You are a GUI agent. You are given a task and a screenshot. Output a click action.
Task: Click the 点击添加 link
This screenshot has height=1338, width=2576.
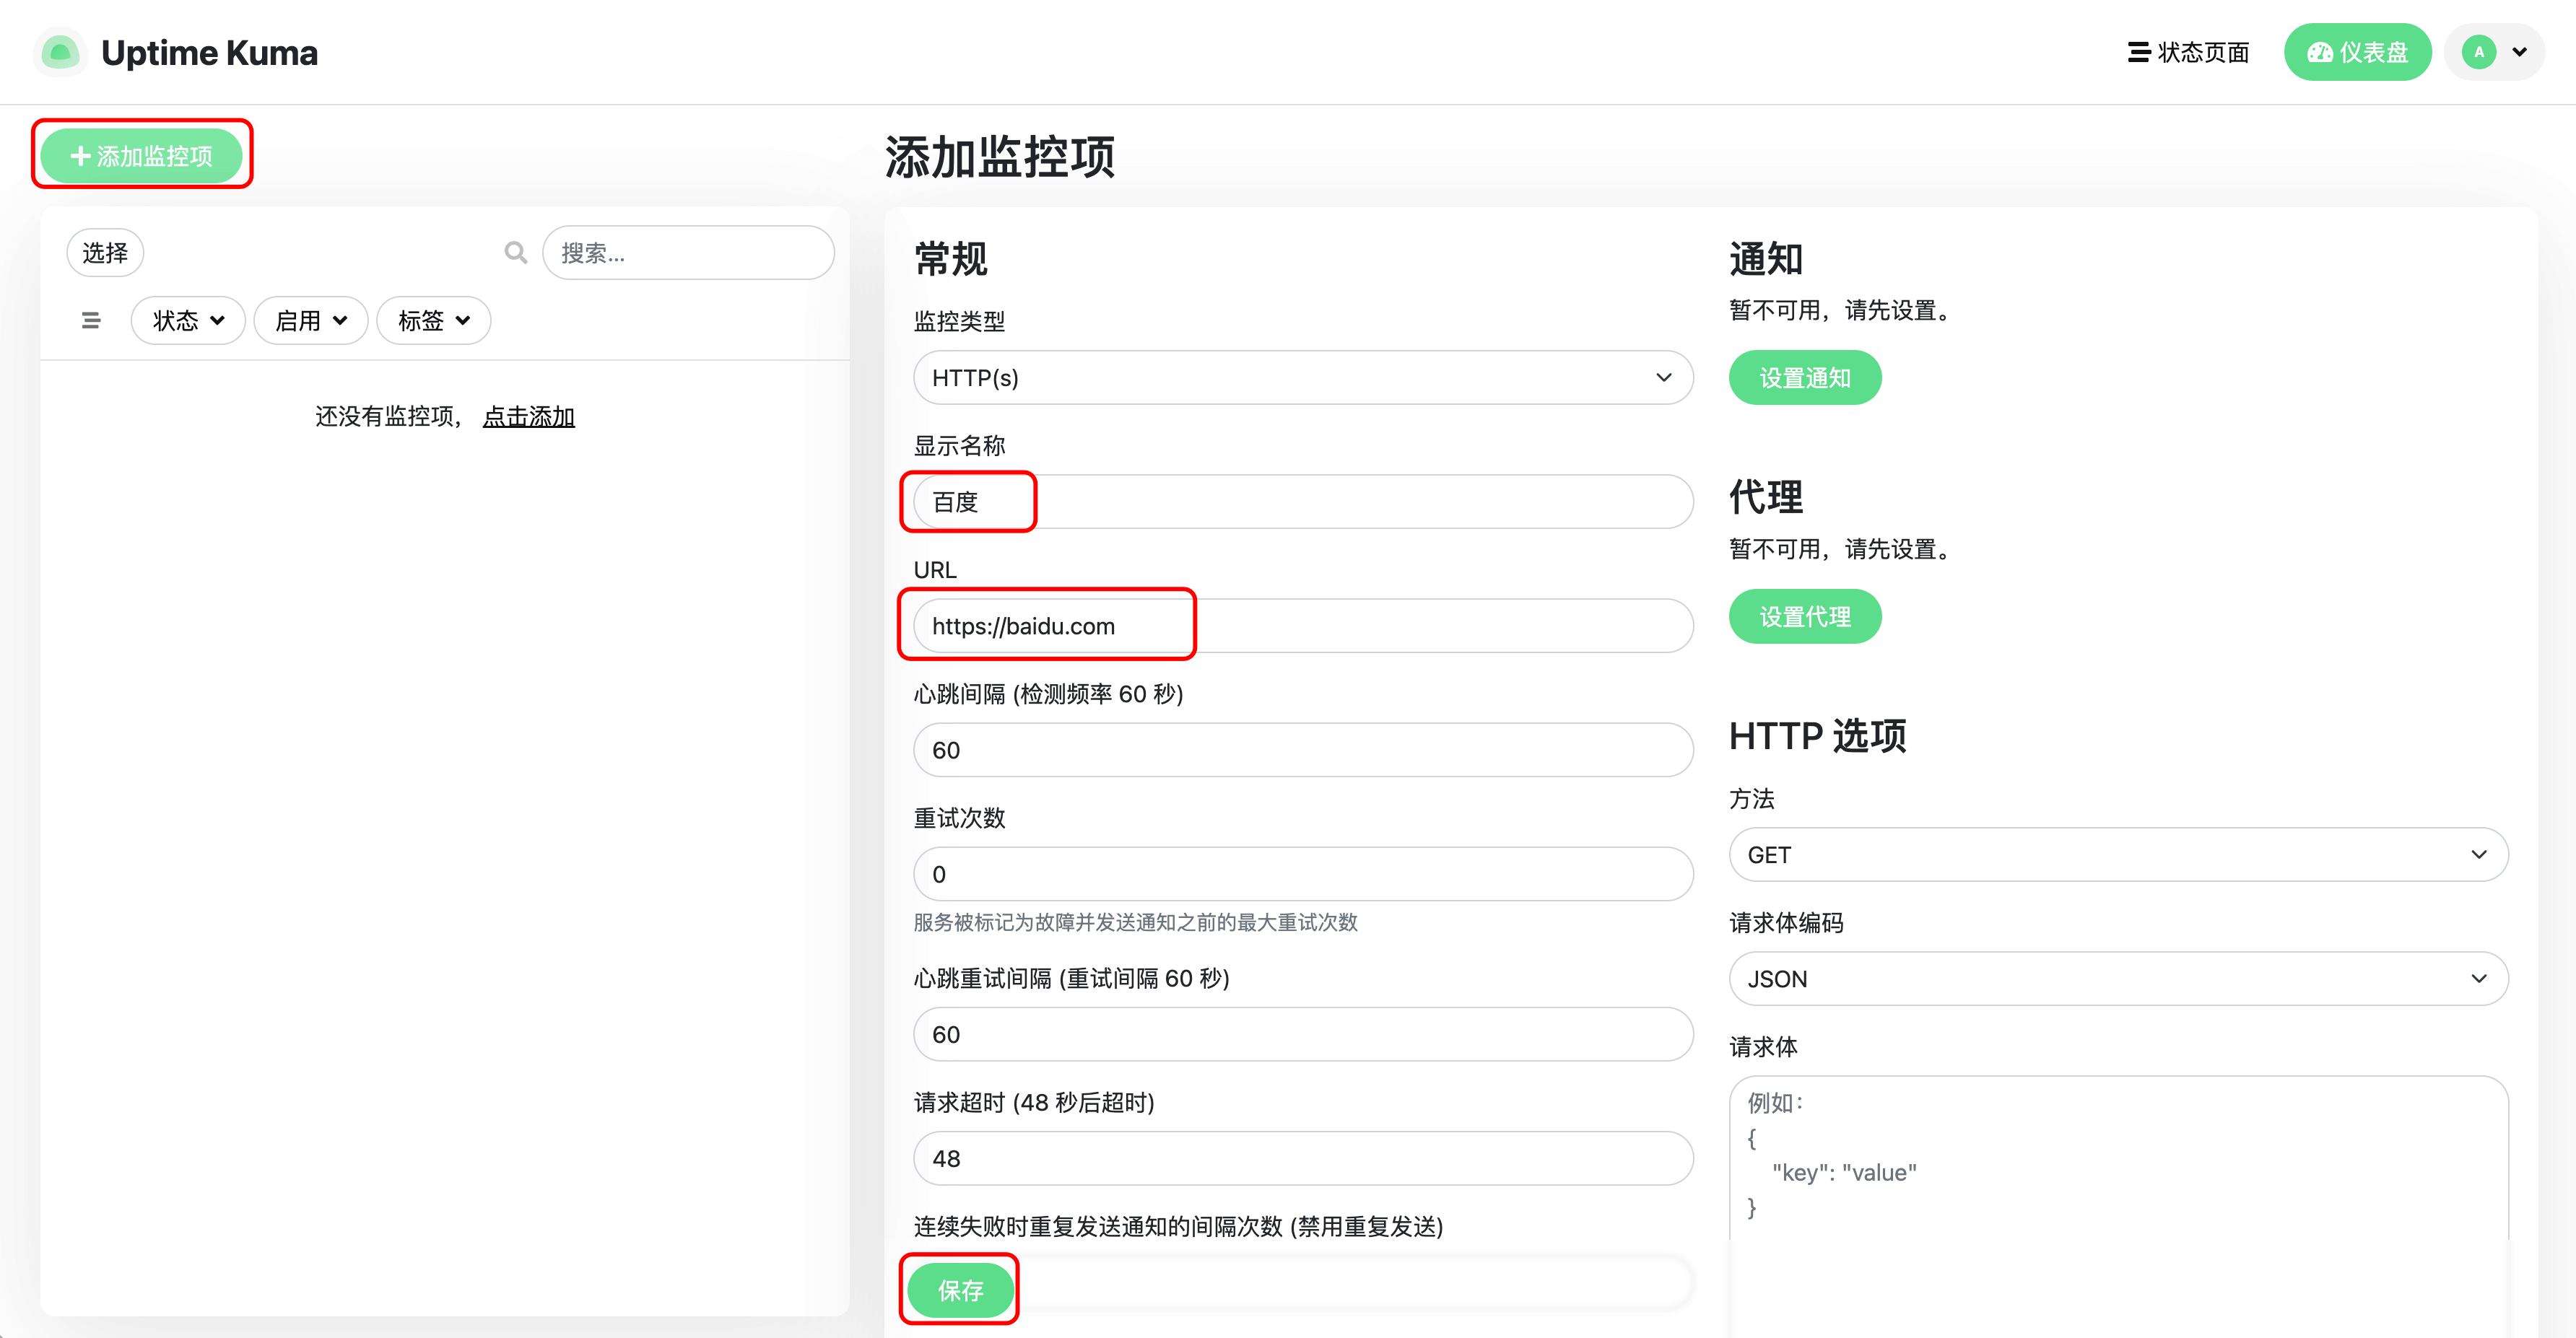pos(529,416)
